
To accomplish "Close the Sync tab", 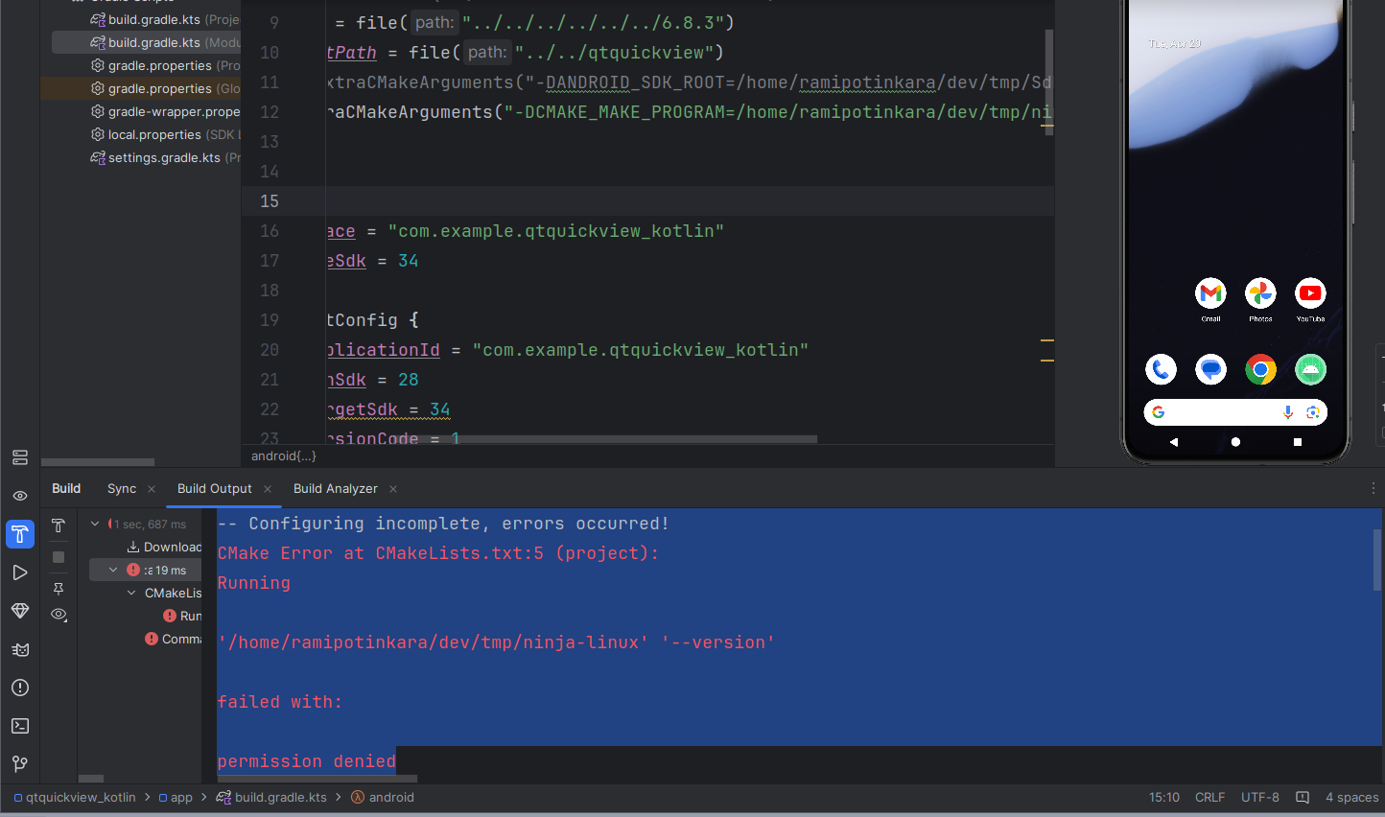I will click(x=152, y=489).
